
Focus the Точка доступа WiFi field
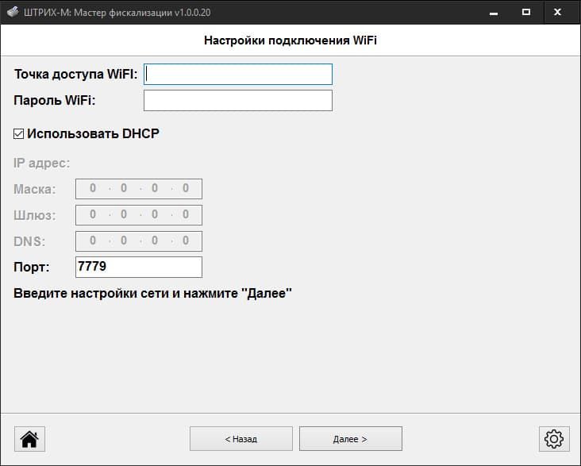point(238,74)
